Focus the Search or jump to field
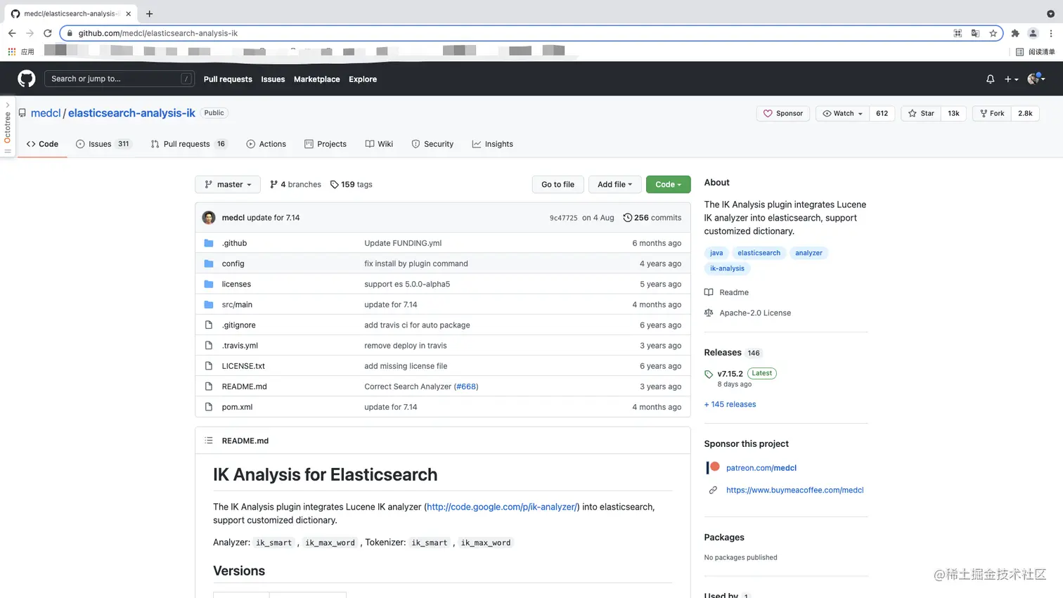 click(120, 79)
